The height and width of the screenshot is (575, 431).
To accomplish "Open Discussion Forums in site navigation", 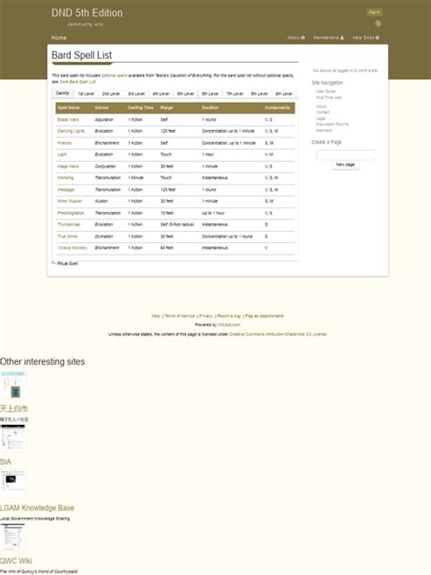I will pos(333,125).
